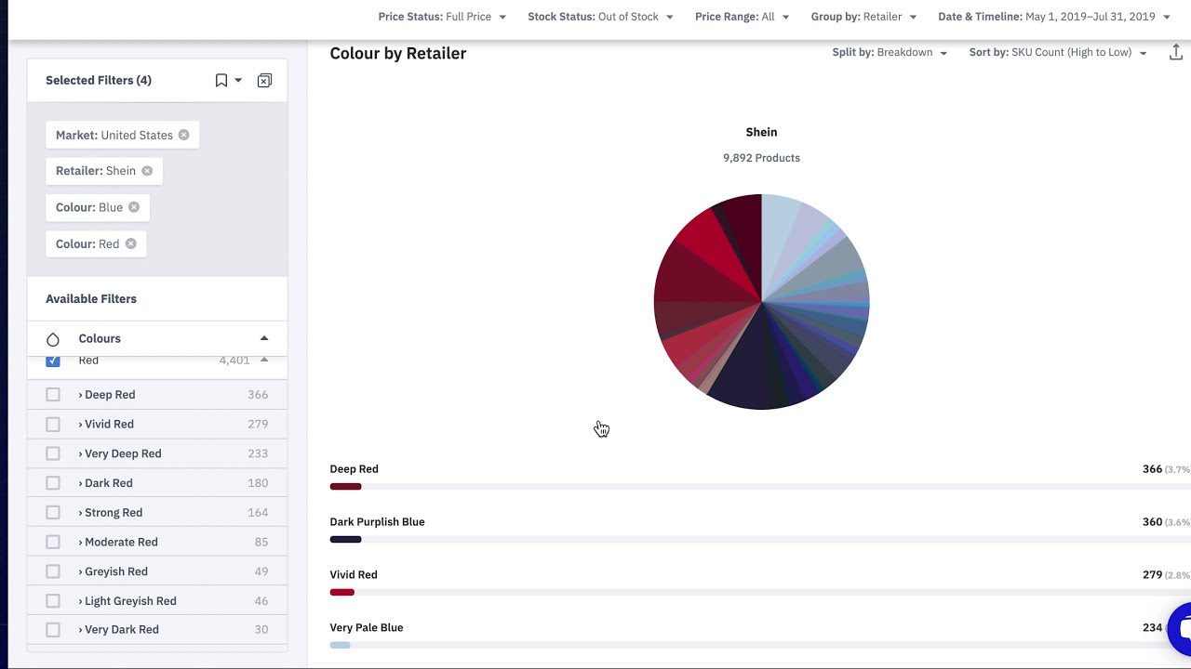Remove the Colour: Red filter chip

(x=130, y=243)
